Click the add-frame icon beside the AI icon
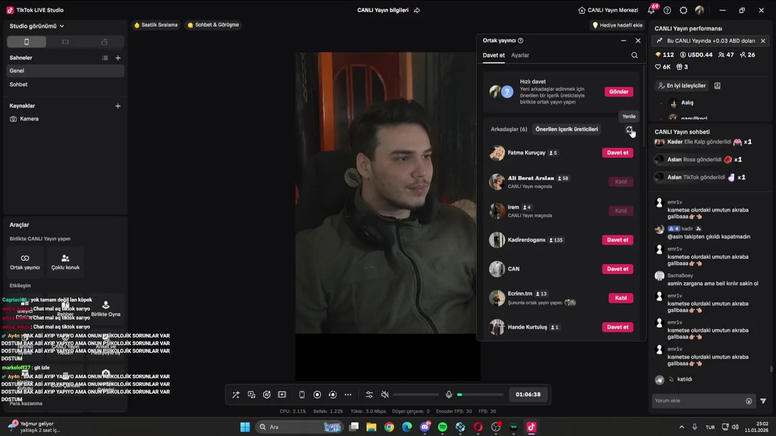 tap(282, 395)
